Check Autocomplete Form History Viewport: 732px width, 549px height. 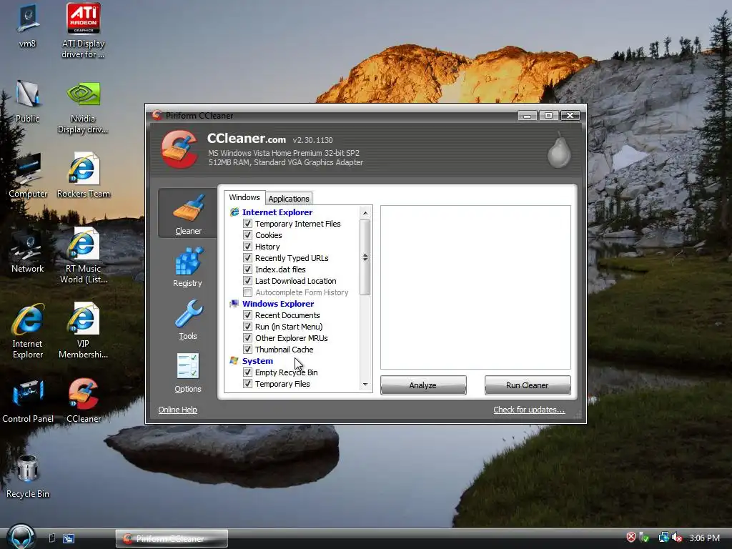pos(248,292)
